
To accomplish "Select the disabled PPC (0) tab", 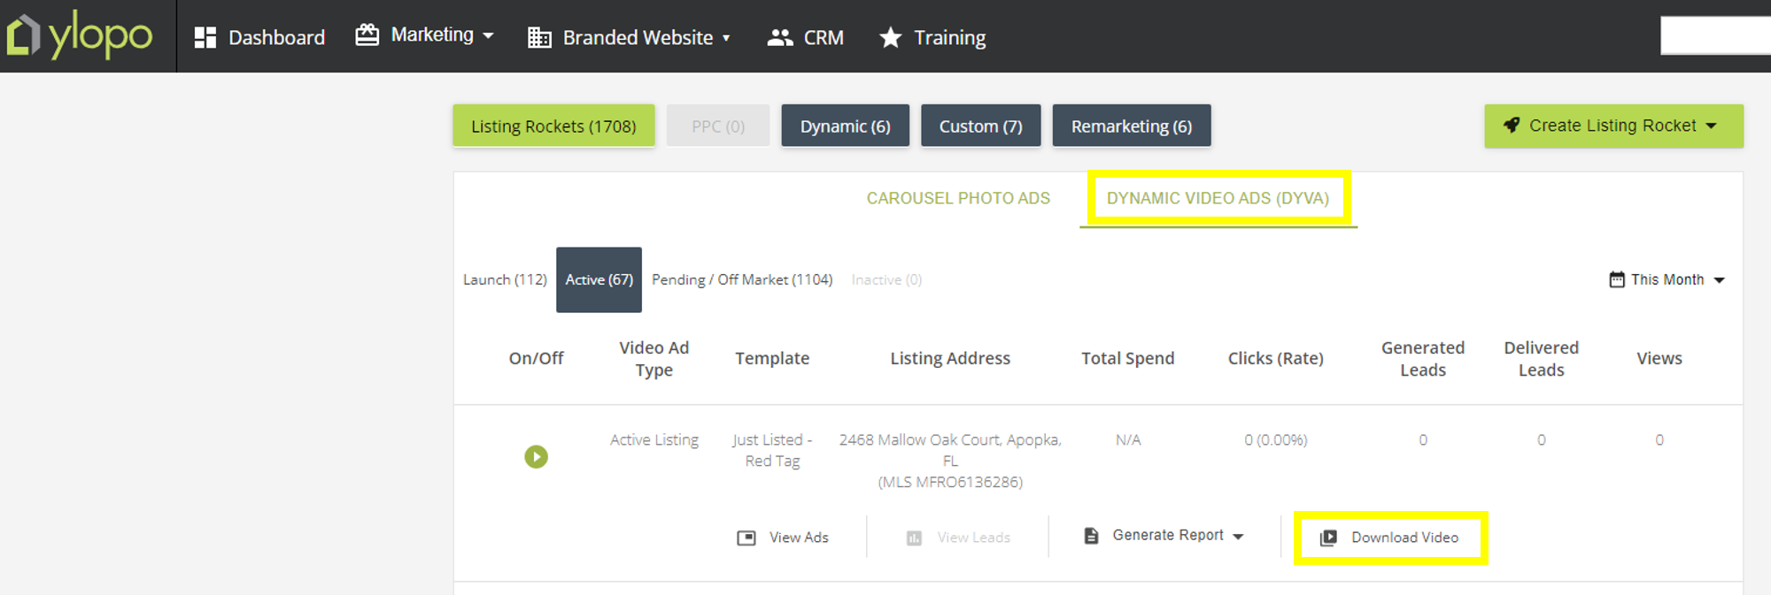I will pos(718,126).
